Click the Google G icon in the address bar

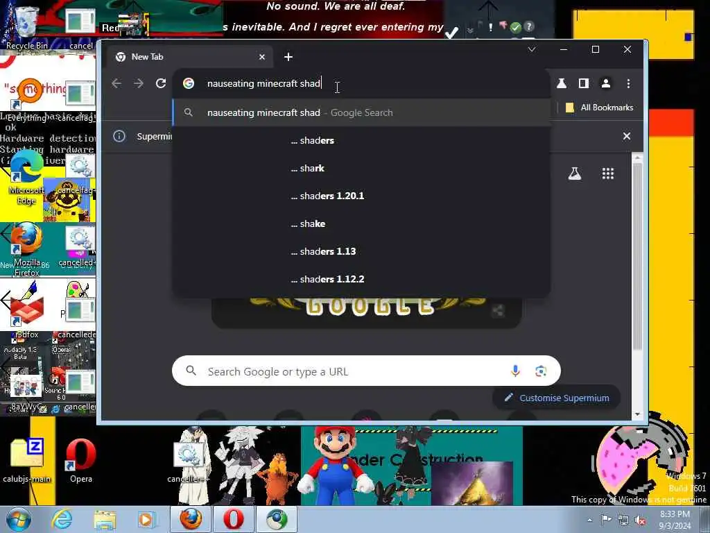click(x=189, y=83)
